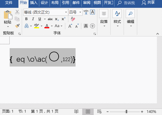This screenshot has height=115, width=162.
Task: Expand the Paste options arrow
Action: point(8,27)
